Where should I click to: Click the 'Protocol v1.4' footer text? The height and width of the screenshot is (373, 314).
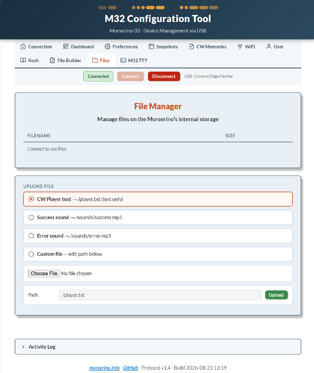[156, 368]
